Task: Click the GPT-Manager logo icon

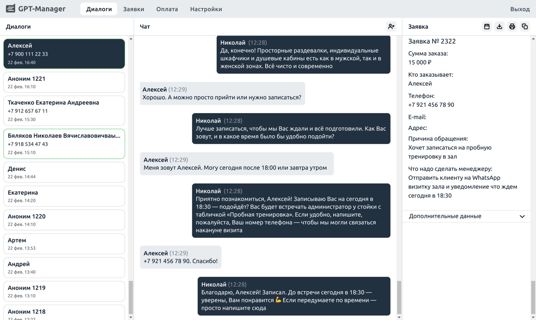Action: 11,9
